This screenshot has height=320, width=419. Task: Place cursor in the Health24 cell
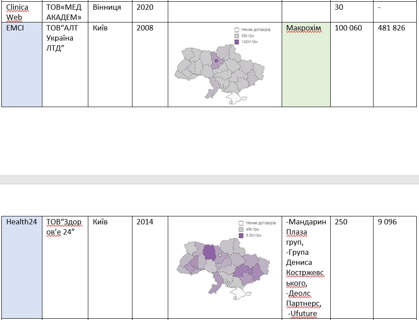pos(22,222)
